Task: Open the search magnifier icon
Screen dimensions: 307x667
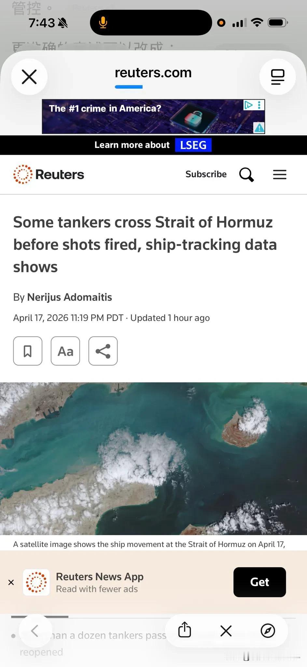Action: tap(246, 175)
